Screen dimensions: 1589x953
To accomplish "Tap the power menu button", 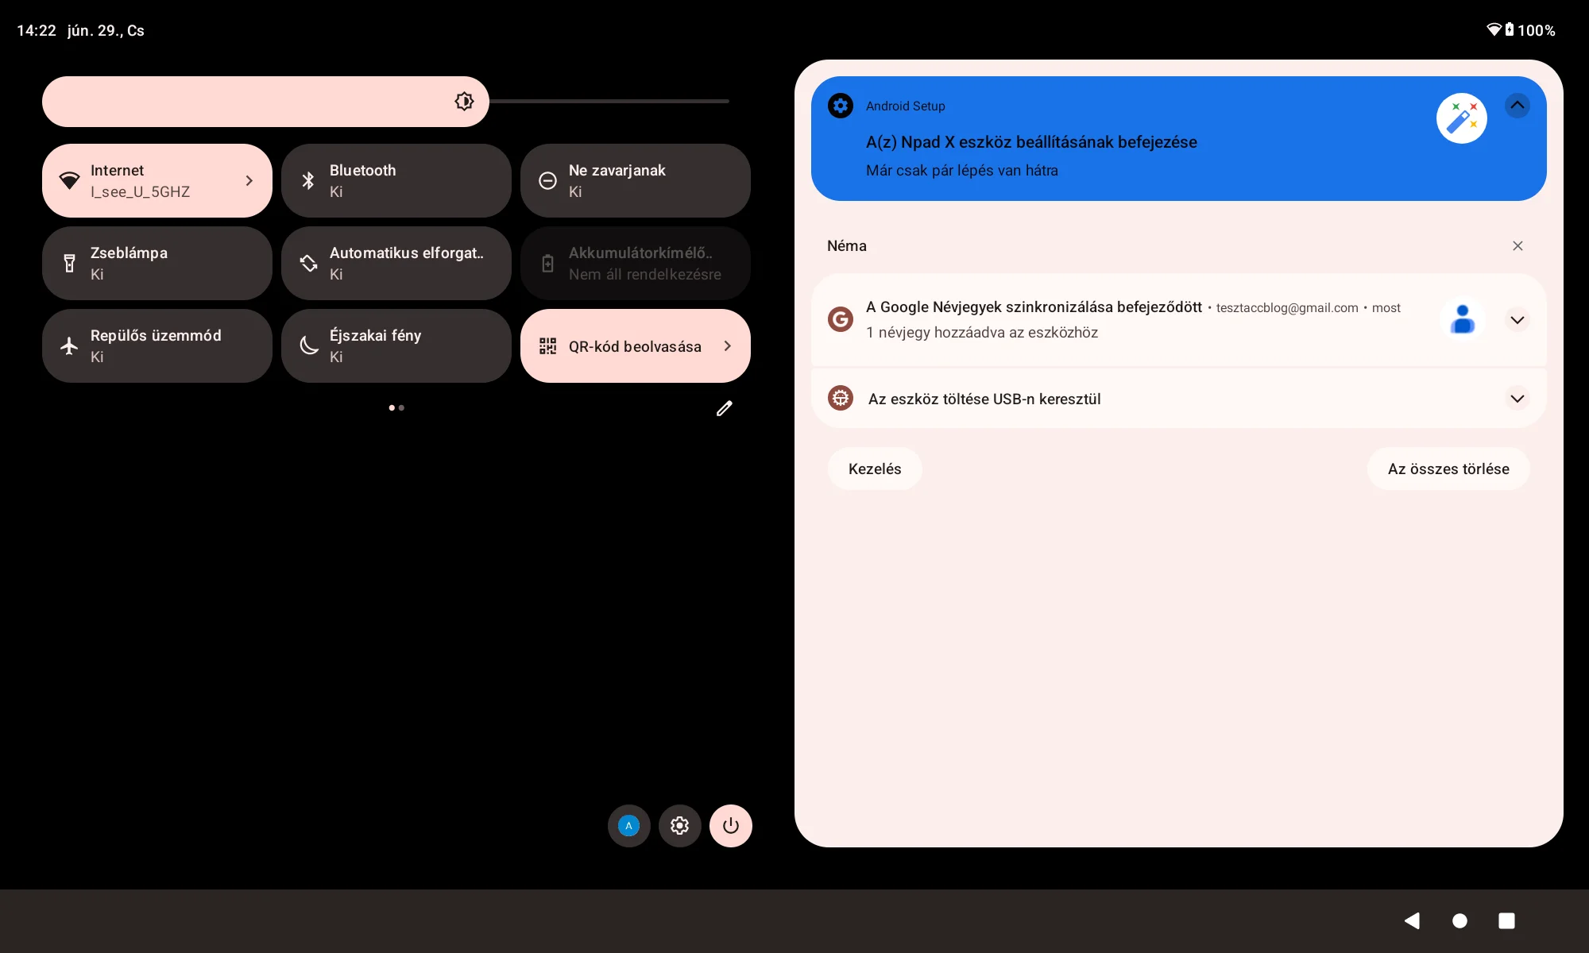I will [x=730, y=826].
